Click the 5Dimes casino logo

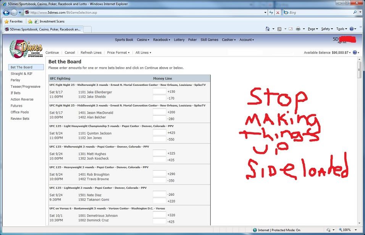click(26, 49)
